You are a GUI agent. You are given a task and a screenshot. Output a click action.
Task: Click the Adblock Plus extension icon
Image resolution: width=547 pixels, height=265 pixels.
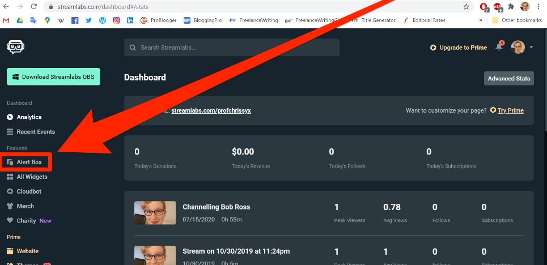(498, 6)
